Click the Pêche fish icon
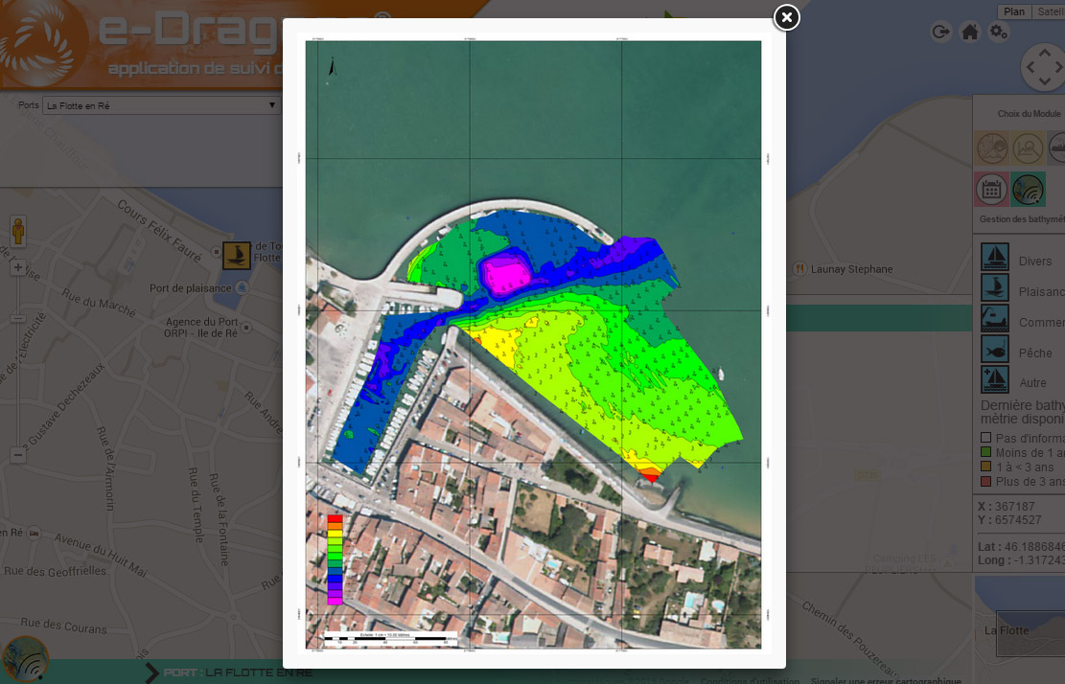The height and width of the screenshot is (684, 1065). click(995, 349)
